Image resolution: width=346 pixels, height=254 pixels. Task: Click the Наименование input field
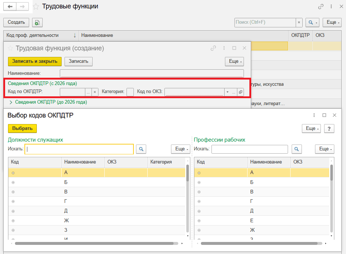152,73
